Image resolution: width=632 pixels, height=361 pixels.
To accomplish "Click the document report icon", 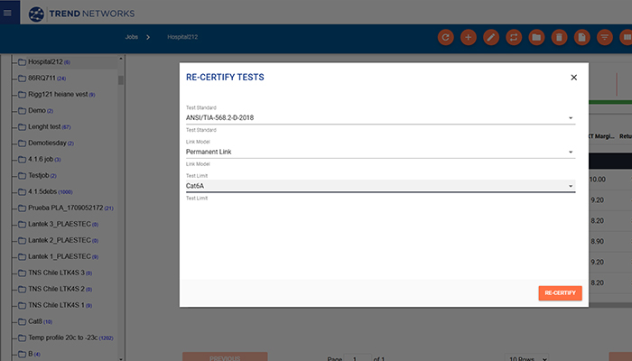I will pos(582,37).
